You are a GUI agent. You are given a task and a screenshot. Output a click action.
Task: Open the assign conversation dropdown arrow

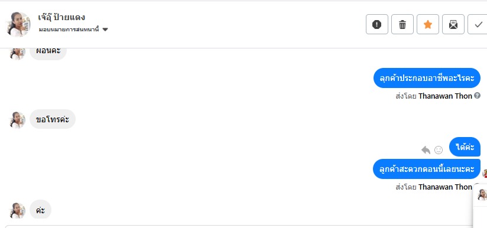coord(105,30)
